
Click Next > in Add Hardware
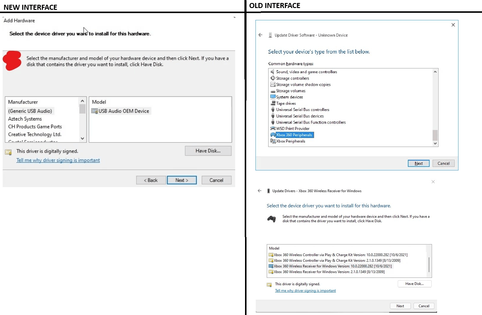[x=182, y=180]
